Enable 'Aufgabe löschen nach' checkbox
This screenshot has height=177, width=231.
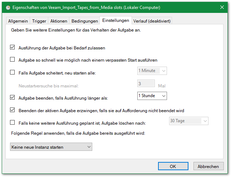tap(13, 123)
